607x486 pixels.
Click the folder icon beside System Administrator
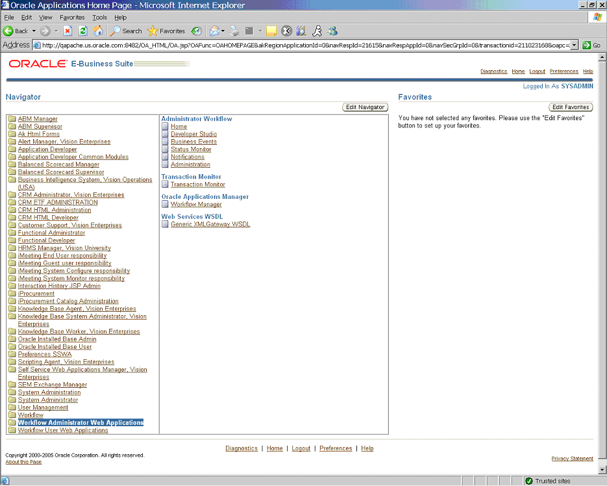(x=12, y=400)
